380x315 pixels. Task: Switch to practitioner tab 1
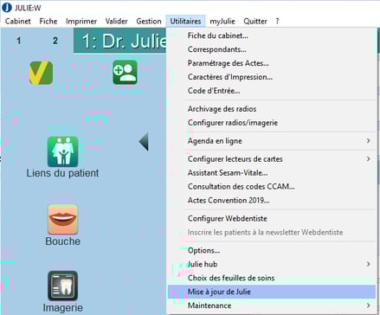[19, 41]
